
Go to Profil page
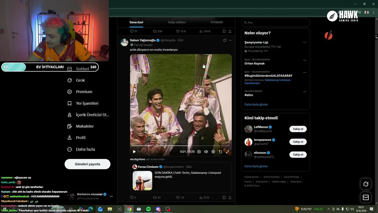[76, 138]
